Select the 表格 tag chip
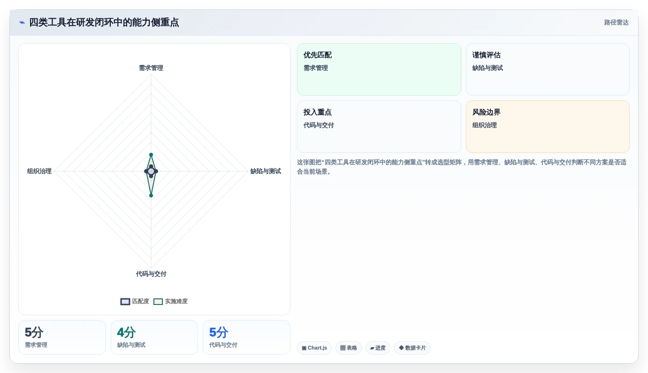The width and height of the screenshot is (648, 373). point(349,348)
